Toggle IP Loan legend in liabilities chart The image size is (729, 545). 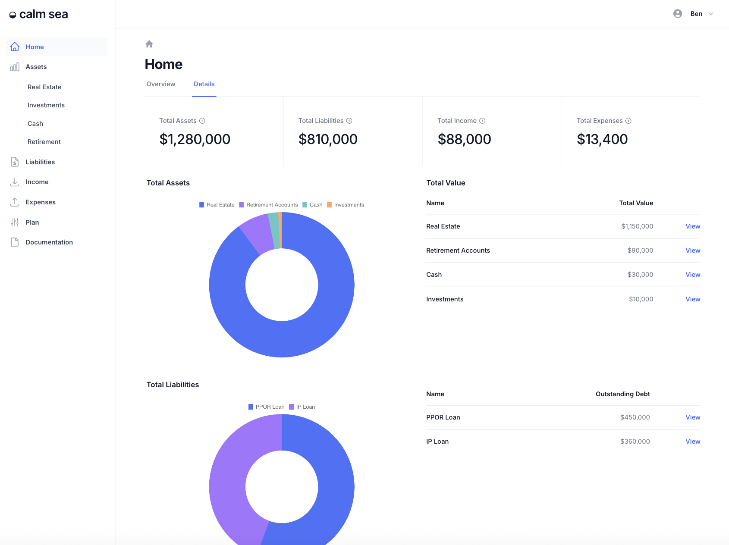pos(302,407)
